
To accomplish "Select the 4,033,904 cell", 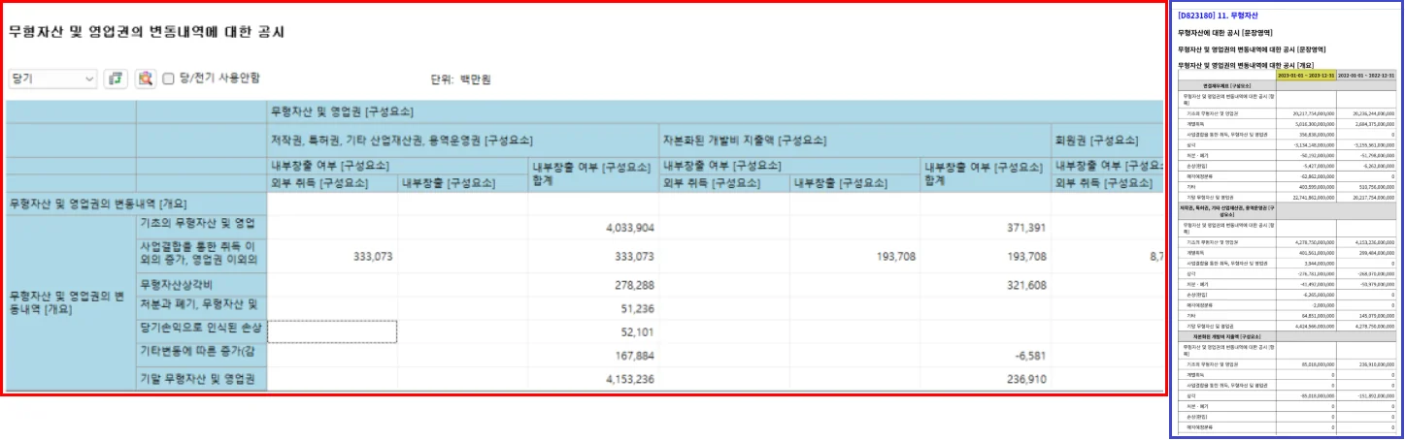I will pyautogui.click(x=593, y=227).
